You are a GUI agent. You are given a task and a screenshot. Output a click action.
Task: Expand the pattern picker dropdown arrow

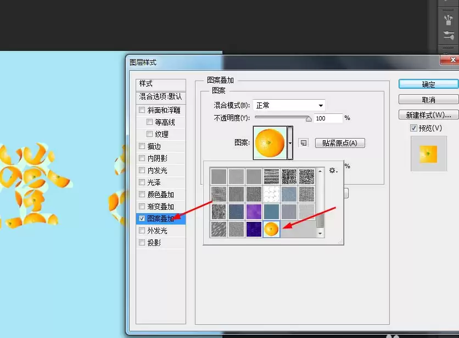[290, 143]
